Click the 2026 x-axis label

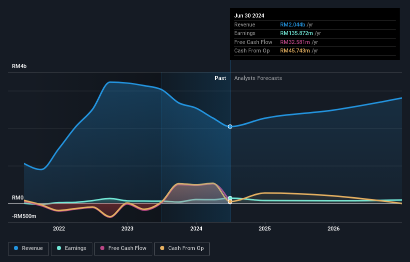(x=334, y=229)
